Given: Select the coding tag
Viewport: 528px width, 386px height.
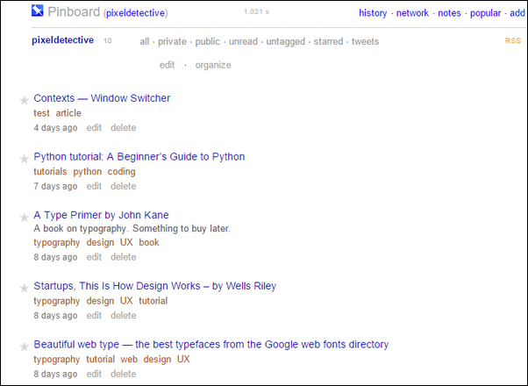Looking at the screenshot, I should [x=122, y=172].
